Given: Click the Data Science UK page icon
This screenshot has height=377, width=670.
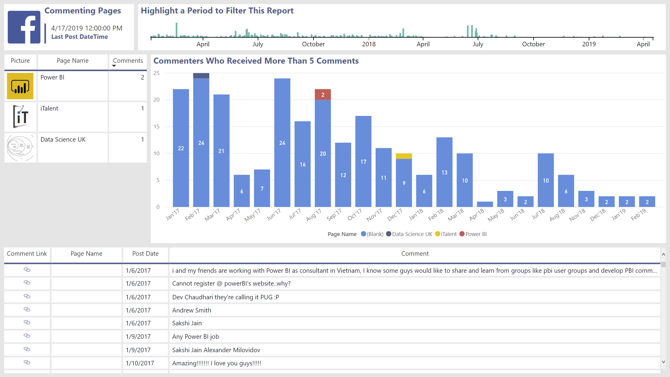Looking at the screenshot, I should 20,148.
